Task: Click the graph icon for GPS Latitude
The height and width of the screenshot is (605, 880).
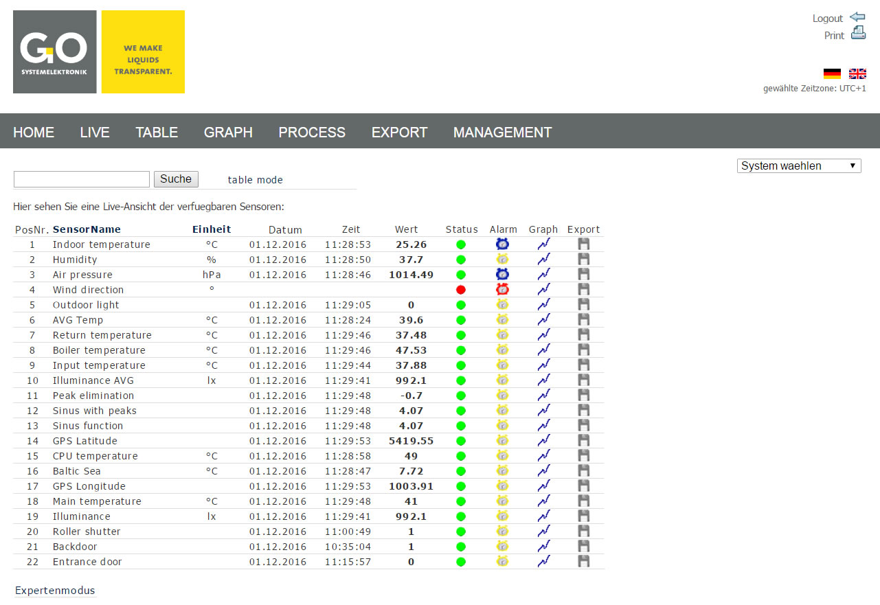Action: 543,440
